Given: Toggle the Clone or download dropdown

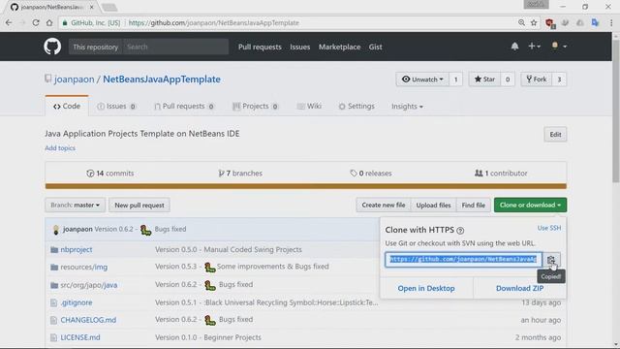Looking at the screenshot, I should pos(530,205).
